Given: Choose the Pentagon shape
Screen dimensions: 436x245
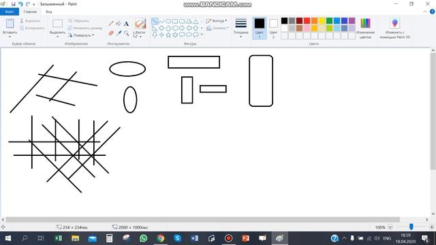Looking at the screenshot, I should (168, 28).
